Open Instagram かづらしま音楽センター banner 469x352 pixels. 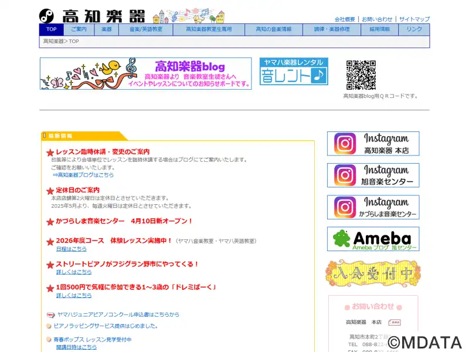click(x=373, y=207)
